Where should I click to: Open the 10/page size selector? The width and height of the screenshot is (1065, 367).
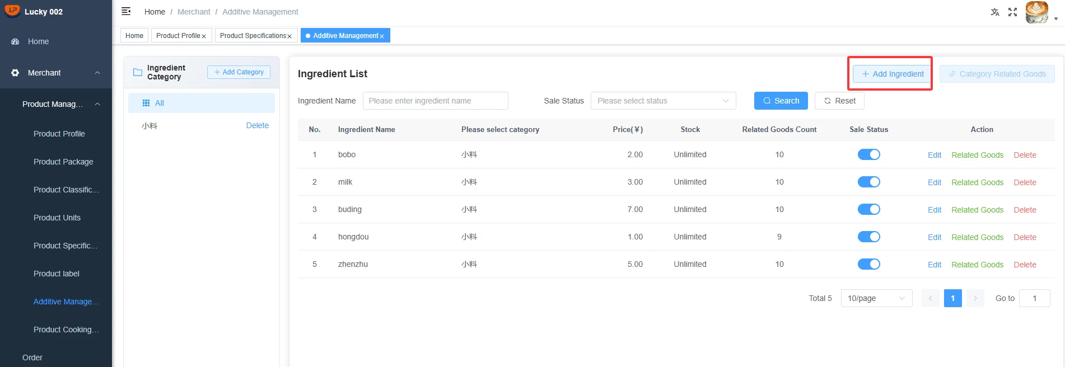tap(876, 298)
